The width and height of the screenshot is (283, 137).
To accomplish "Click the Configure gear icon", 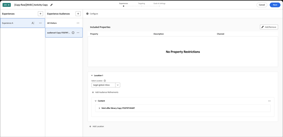I will click(88, 14).
